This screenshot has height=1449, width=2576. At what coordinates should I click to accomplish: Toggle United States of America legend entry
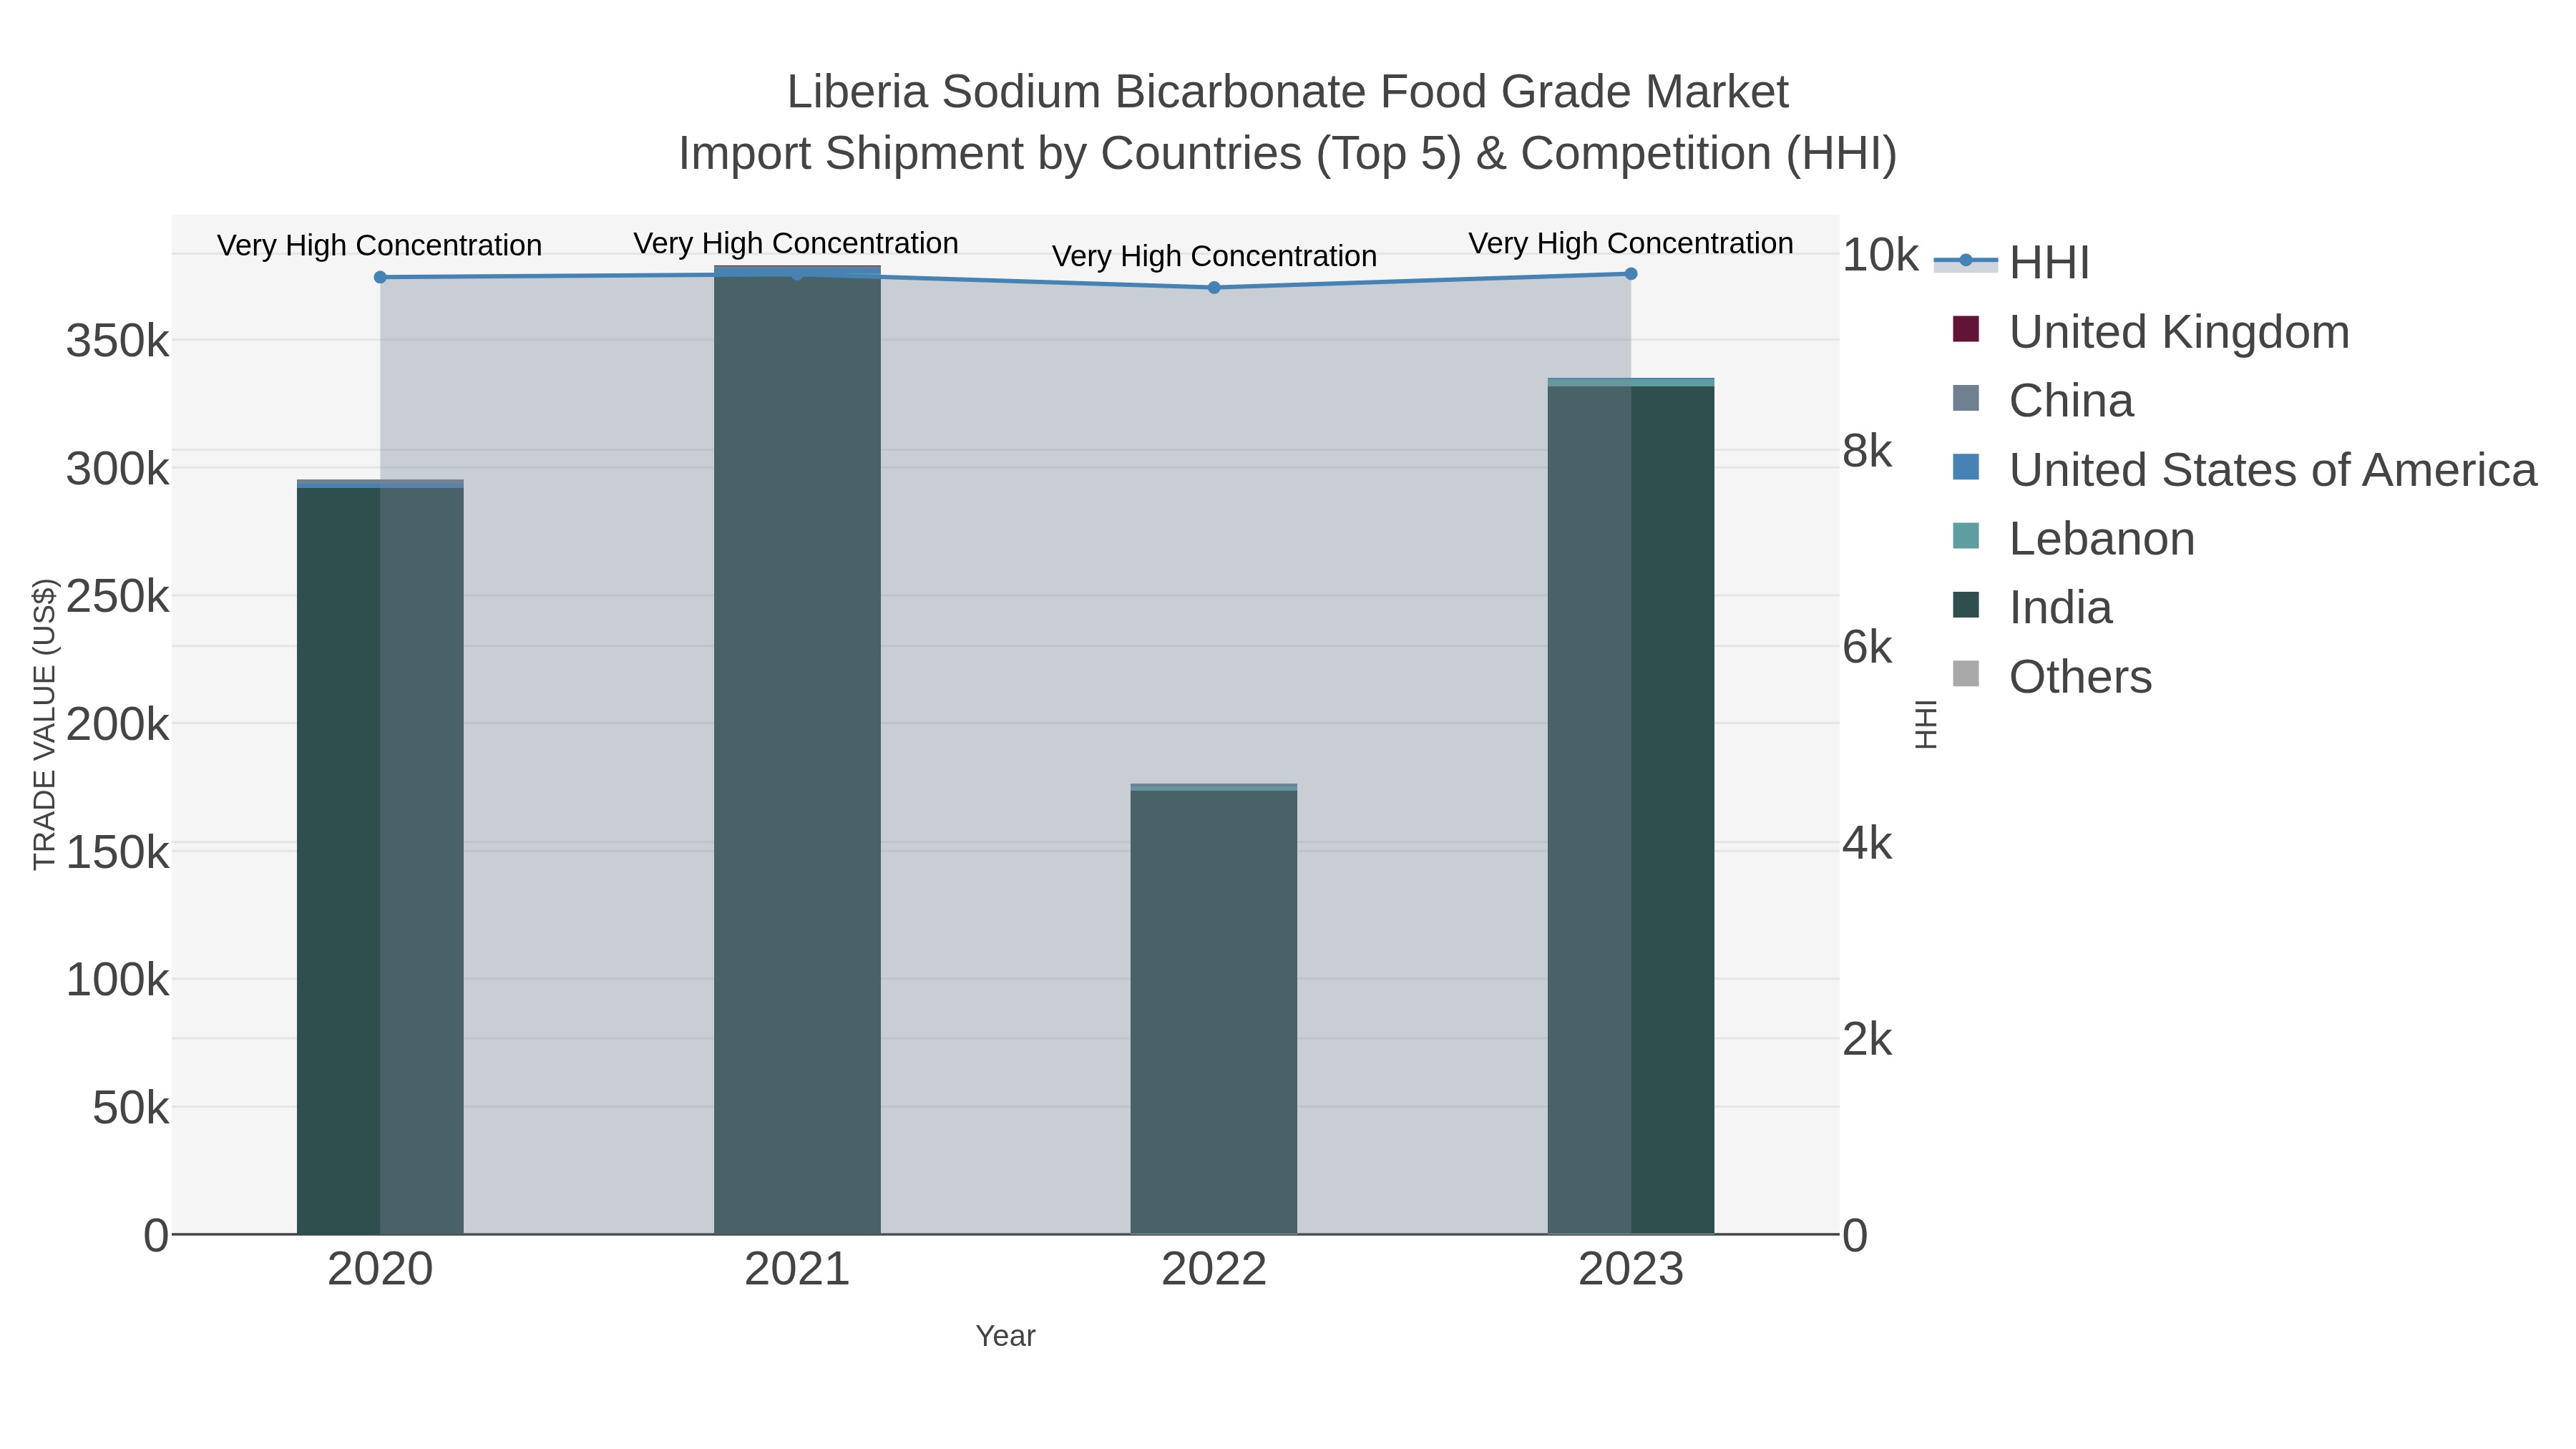(2244, 469)
